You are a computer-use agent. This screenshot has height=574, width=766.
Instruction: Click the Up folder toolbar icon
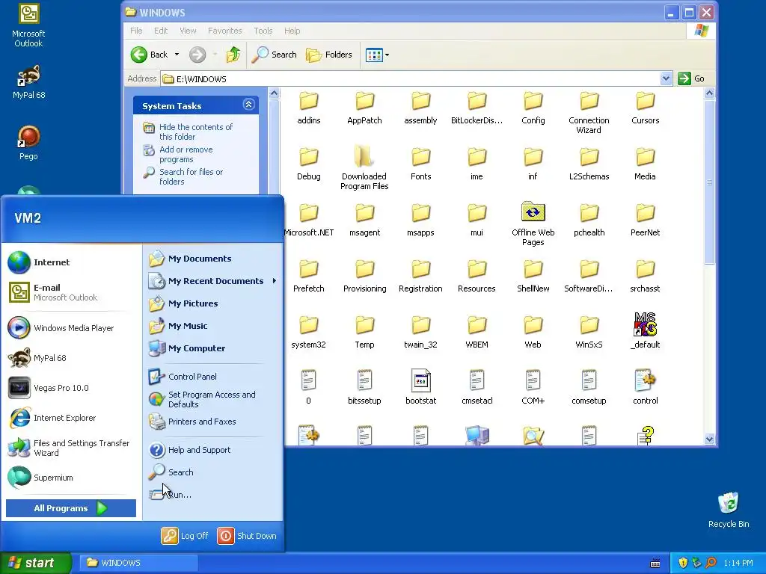pos(233,55)
